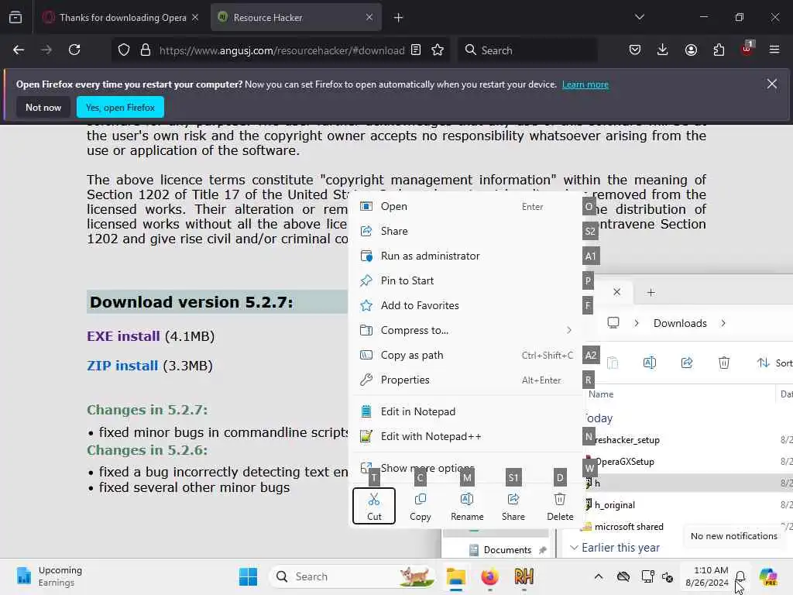
Task: Open tracking protection shield icon
Action: click(124, 50)
